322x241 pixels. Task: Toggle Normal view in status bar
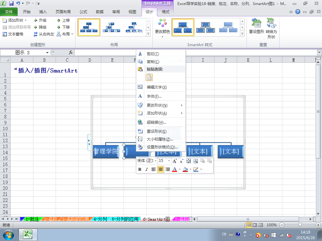point(249,225)
